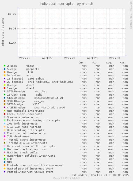Click the Munin 2.0.25 version text
This screenshot has width=133, height=181.
[x=66, y=178]
